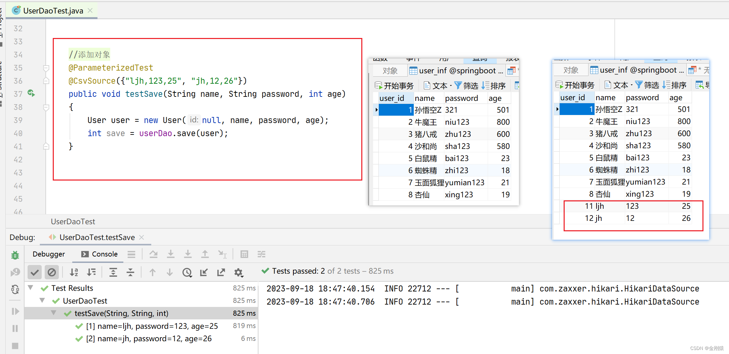
Task: Click 排序 sort button in left Navicat window
Action: click(493, 86)
